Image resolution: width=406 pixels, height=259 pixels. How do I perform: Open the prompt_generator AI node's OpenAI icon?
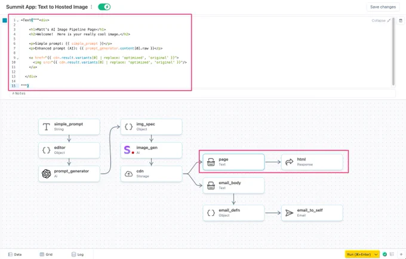click(46, 174)
